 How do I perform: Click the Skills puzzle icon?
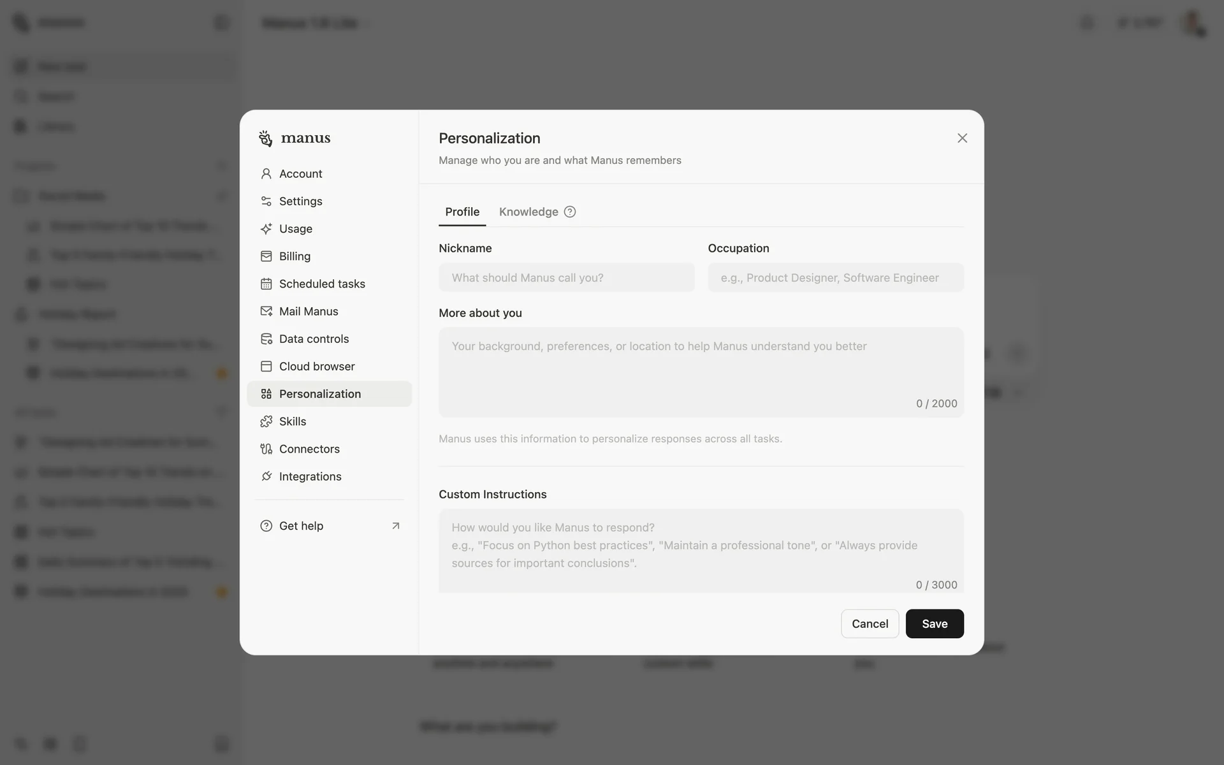266,421
